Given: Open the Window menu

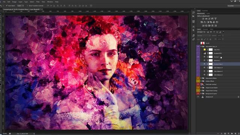Looking at the screenshot, I should [50, 1].
